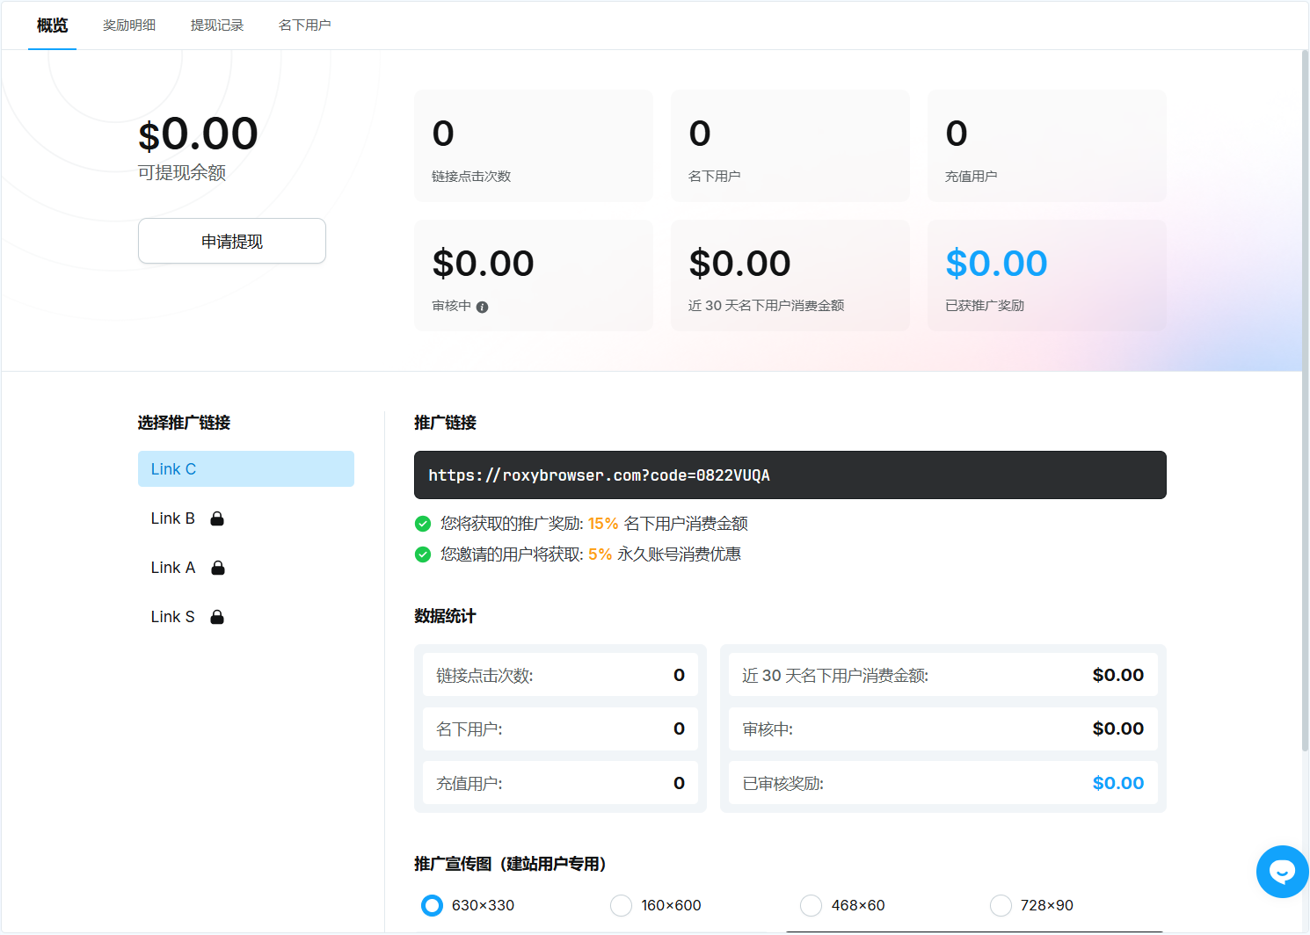
Task: Select the 630×330 banner size radio
Action: click(432, 905)
